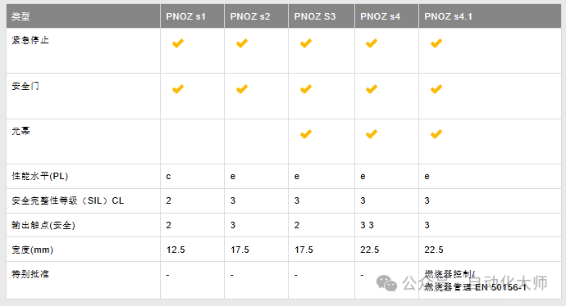This screenshot has width=566, height=306.
Task: Click the PL value c under PNOZ s1
Action: coord(168,177)
